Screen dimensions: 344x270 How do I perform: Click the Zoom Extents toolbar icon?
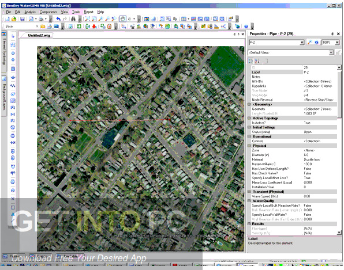88,19
